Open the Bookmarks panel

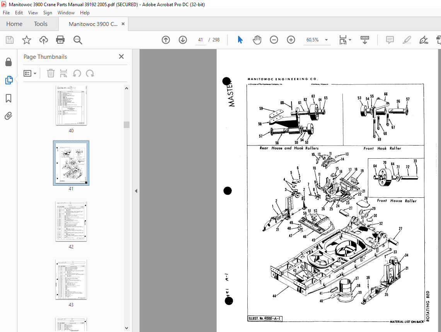tap(9, 98)
